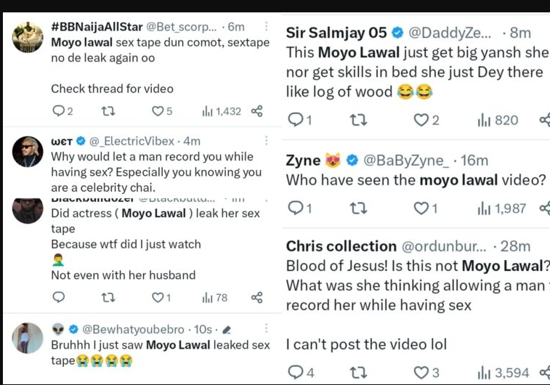550x385 pixels.
Task: Open view count 3,594 on Chris collection tweet
Action: [x=504, y=373]
